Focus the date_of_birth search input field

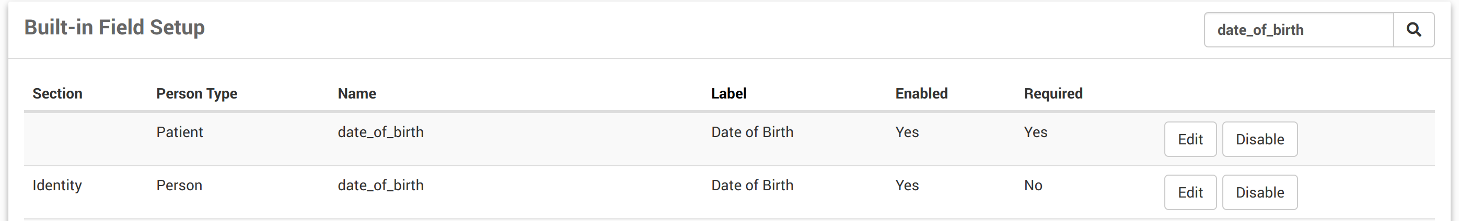point(1298,30)
